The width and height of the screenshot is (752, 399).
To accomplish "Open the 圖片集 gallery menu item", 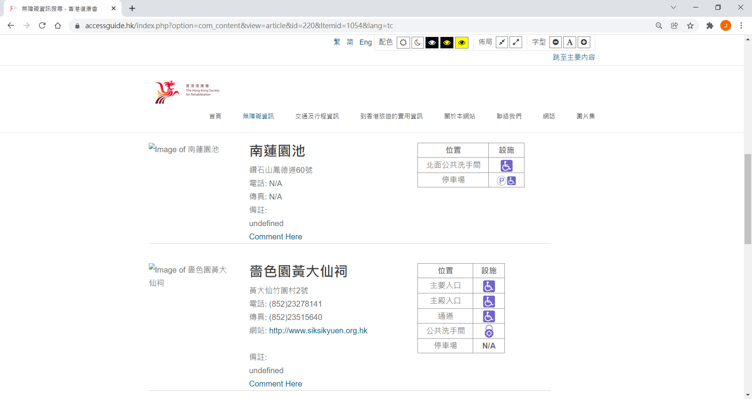I will [586, 116].
